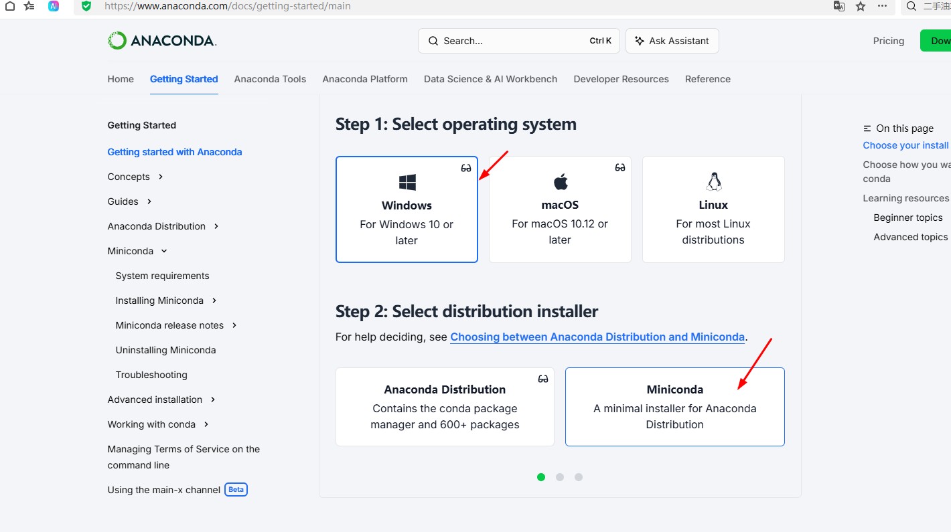
Task: Open the Getting Started tab
Action: pyautogui.click(x=184, y=79)
